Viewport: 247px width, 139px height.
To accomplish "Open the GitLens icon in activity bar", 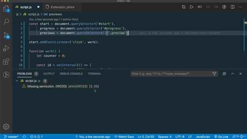I will tap(6, 75).
